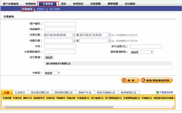Click the download icon beside 下载查询结果
Viewport: 182px width, 113px height.
click(157, 92)
